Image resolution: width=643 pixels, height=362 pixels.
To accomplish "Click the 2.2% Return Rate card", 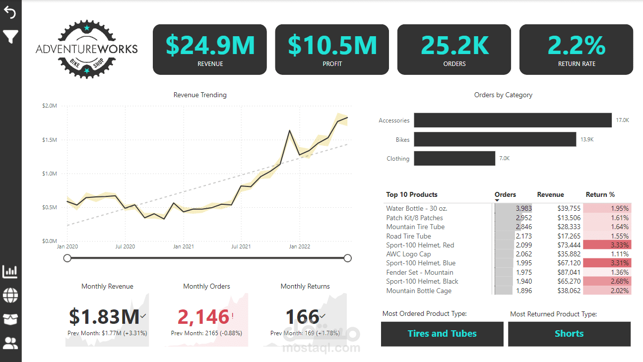I will (x=576, y=49).
